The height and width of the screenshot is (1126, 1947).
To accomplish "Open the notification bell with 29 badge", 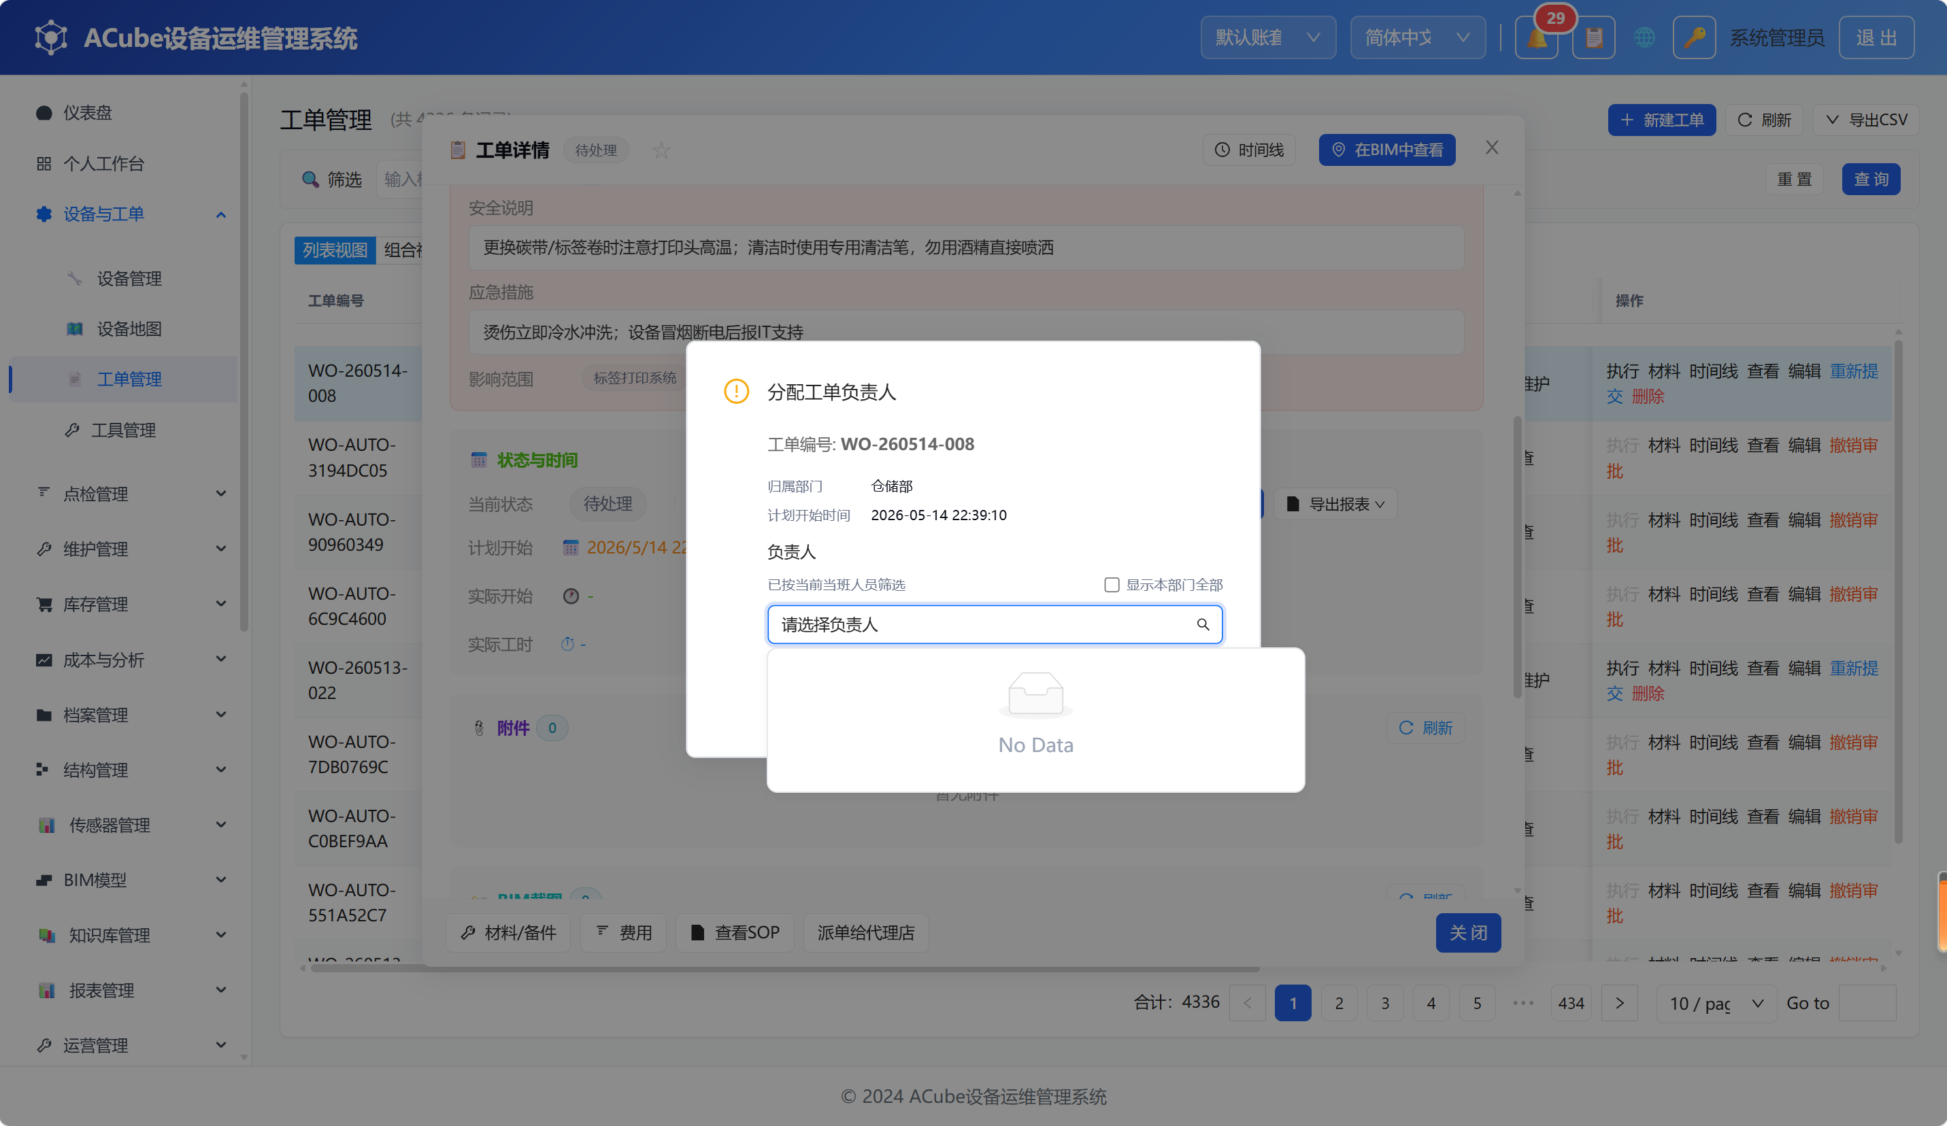I will click(x=1536, y=37).
